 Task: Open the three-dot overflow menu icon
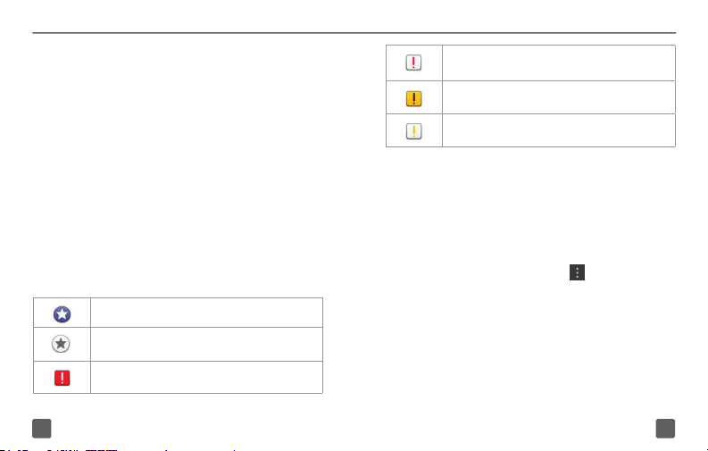[577, 272]
